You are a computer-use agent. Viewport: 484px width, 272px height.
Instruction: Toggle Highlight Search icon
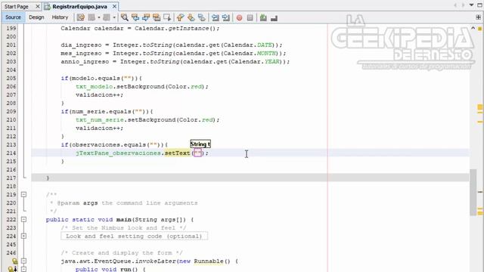(x=157, y=17)
